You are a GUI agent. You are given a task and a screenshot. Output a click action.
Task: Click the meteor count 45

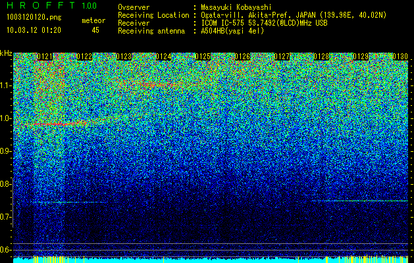(95, 30)
